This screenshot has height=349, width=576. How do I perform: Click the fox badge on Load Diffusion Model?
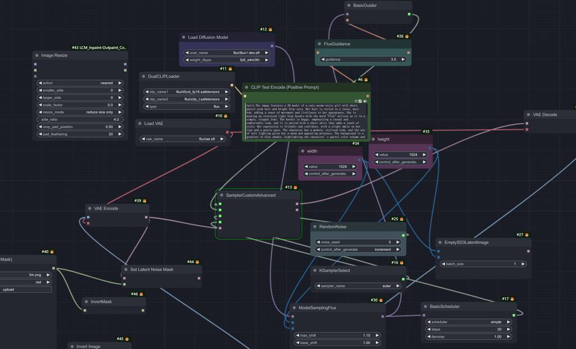point(271,29)
